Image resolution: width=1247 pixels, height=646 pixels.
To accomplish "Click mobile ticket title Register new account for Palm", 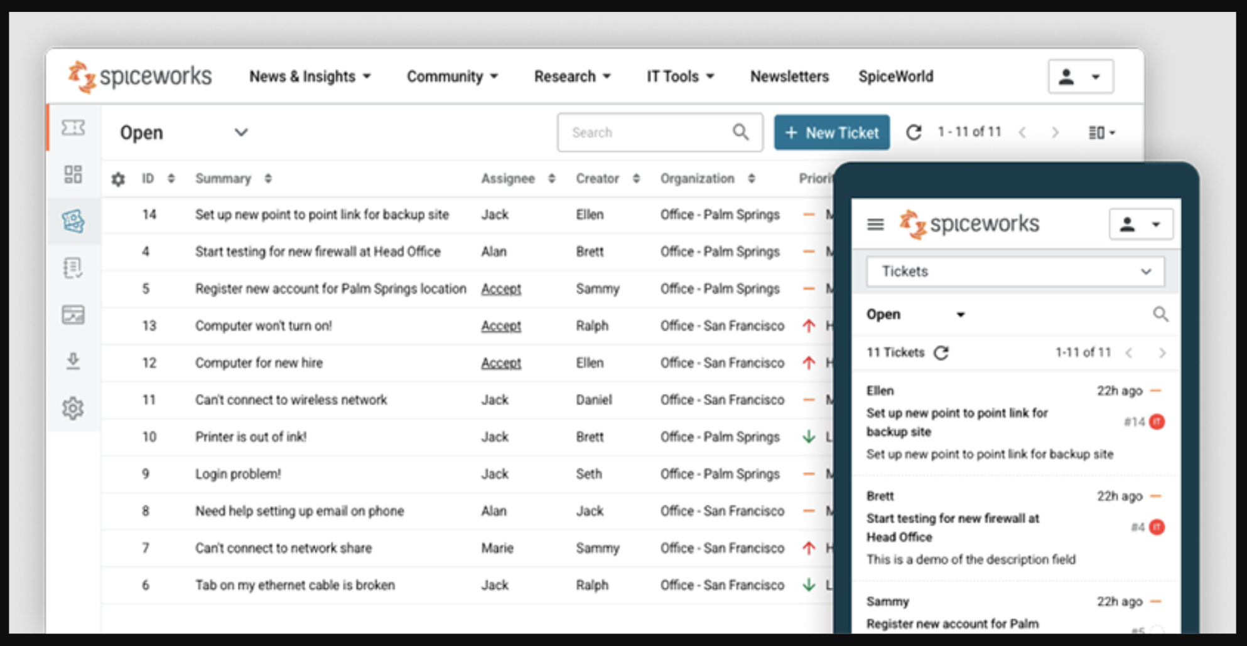I will click(953, 624).
